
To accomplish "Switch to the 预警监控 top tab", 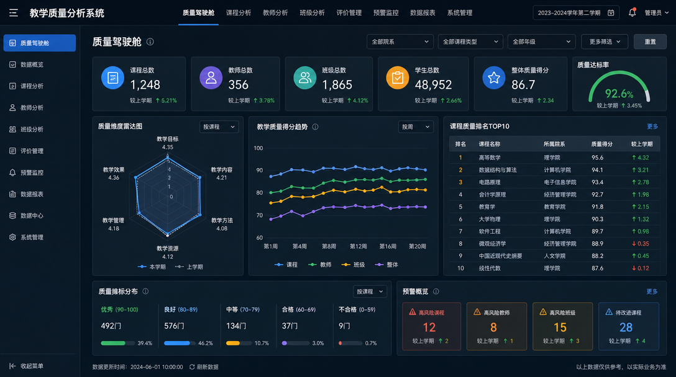I will pos(386,13).
